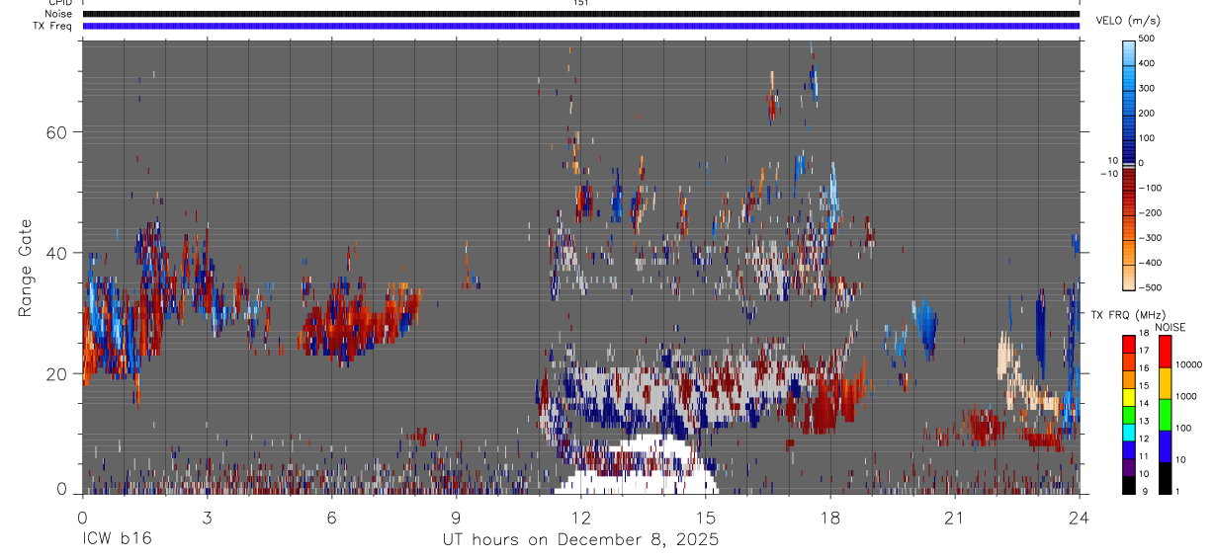
Task: Click the 'VELO (m/s)' color bar title
Action: (1128, 21)
